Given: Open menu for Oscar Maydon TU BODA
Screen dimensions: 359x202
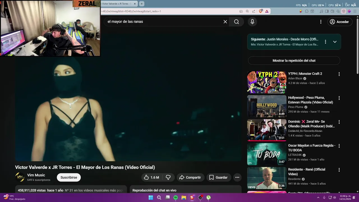Looking at the screenshot, I should tap(339, 146).
